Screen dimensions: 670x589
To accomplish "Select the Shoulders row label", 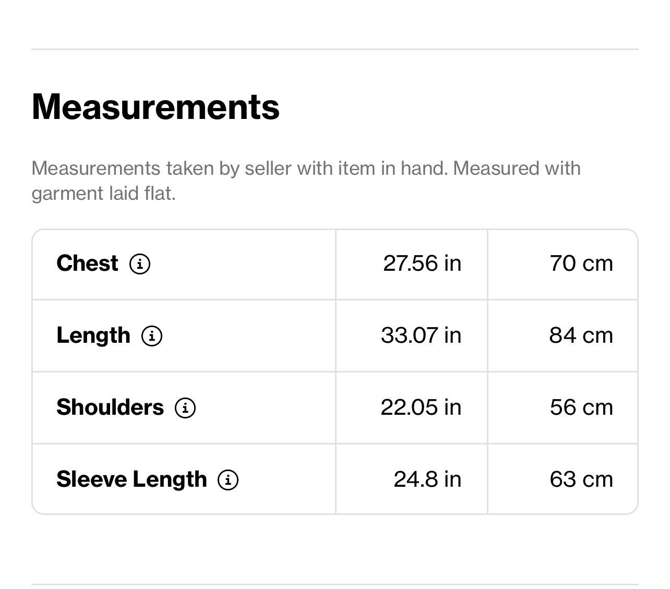I will point(110,407).
